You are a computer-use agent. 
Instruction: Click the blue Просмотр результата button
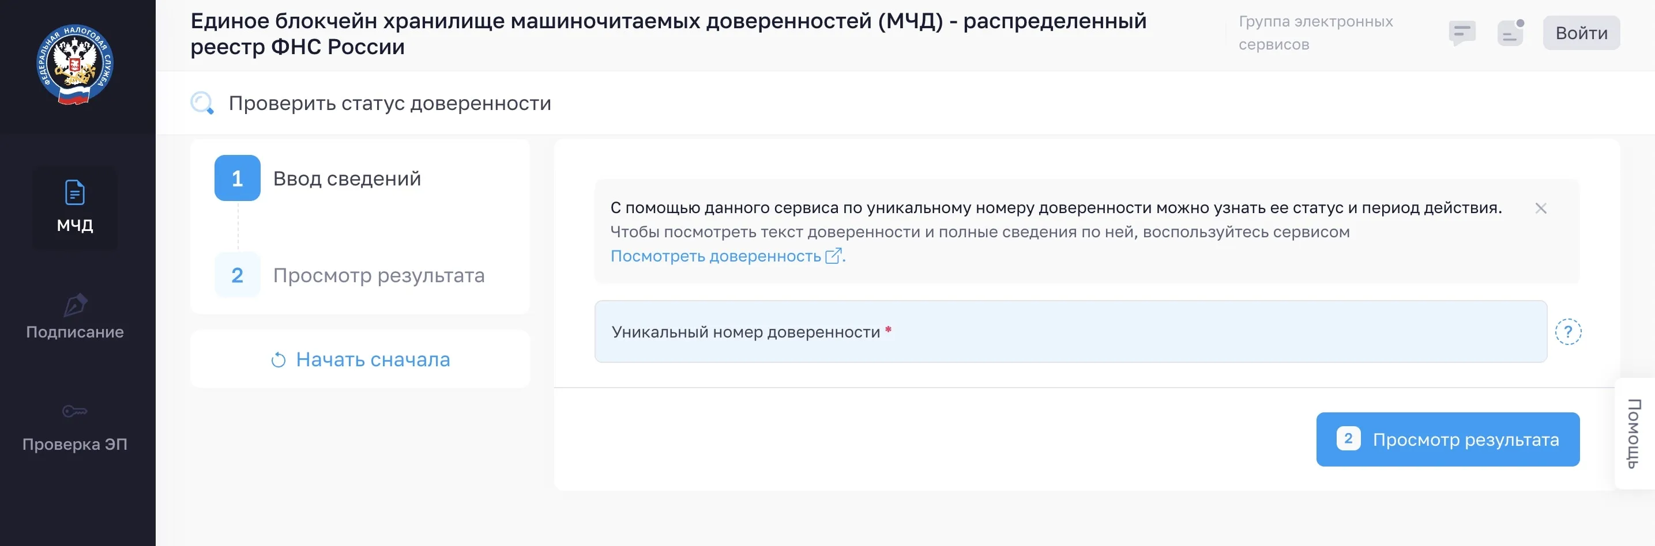tap(1447, 439)
